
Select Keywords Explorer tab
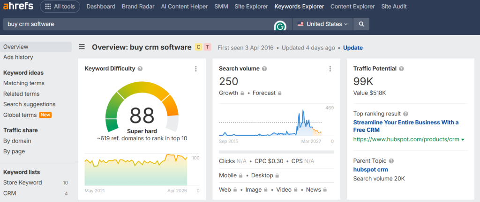(299, 7)
